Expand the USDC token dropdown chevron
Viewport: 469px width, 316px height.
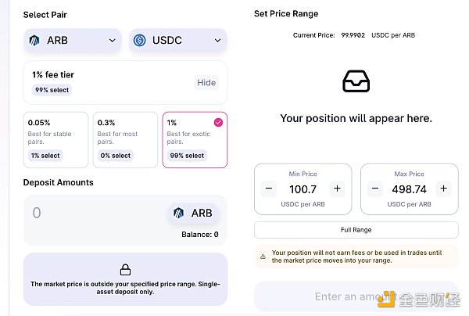point(218,41)
